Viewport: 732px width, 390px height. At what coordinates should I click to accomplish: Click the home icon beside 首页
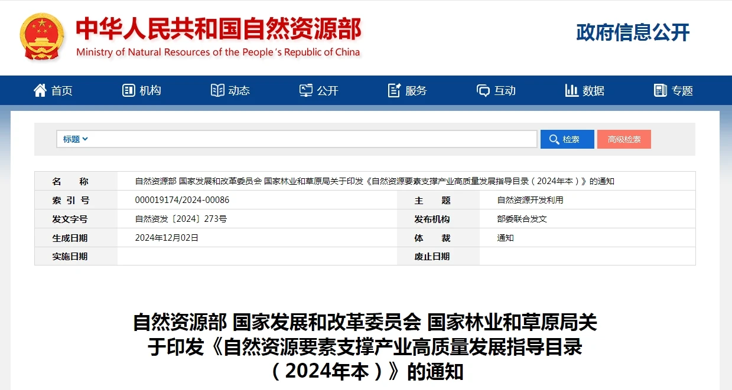click(40, 90)
